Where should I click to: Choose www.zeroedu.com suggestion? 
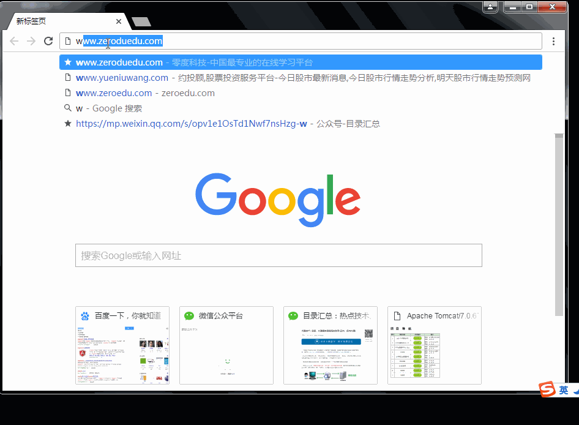301,93
